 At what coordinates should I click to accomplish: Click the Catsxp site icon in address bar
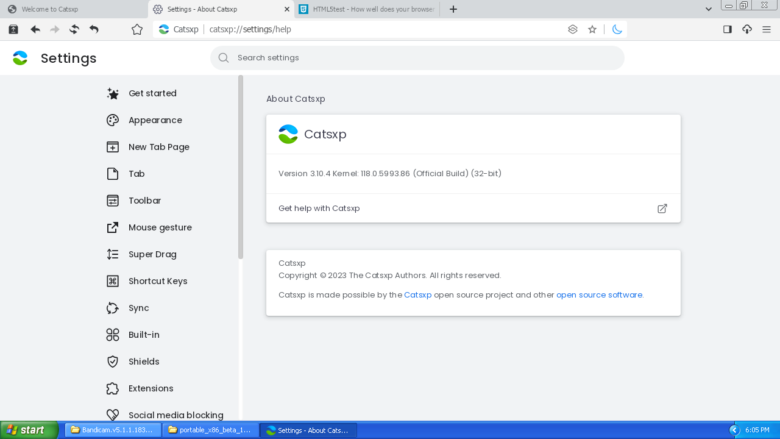[x=164, y=29]
